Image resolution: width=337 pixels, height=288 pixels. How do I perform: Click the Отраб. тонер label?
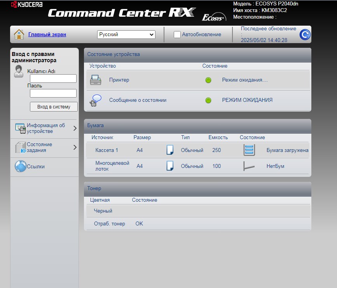[x=109, y=224]
